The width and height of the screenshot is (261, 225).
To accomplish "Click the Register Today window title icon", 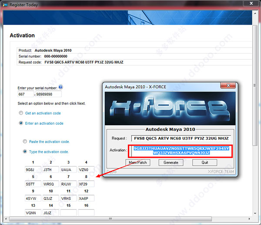I will [5, 5].
